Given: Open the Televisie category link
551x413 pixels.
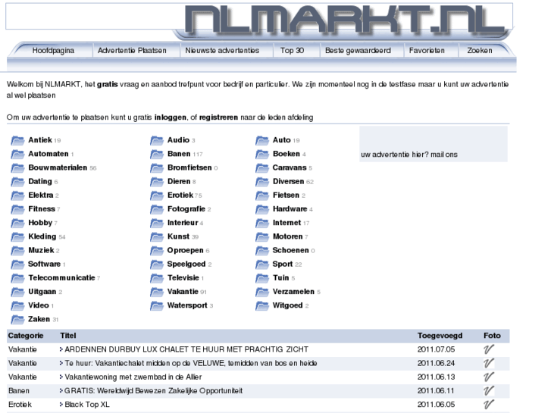Looking at the screenshot, I should coord(183,278).
